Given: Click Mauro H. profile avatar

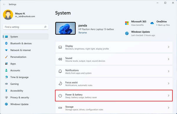Looking at the screenshot, I should coord(8,15).
